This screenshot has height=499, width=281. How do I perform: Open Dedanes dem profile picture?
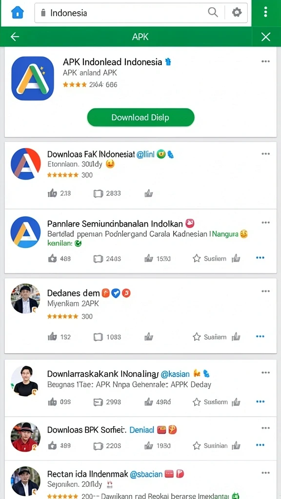[x=25, y=299]
